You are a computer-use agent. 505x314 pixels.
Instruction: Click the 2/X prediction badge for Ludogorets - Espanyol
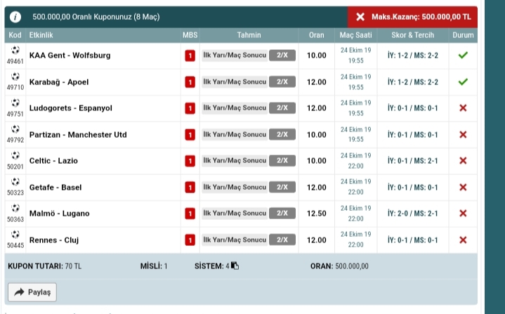click(x=282, y=108)
